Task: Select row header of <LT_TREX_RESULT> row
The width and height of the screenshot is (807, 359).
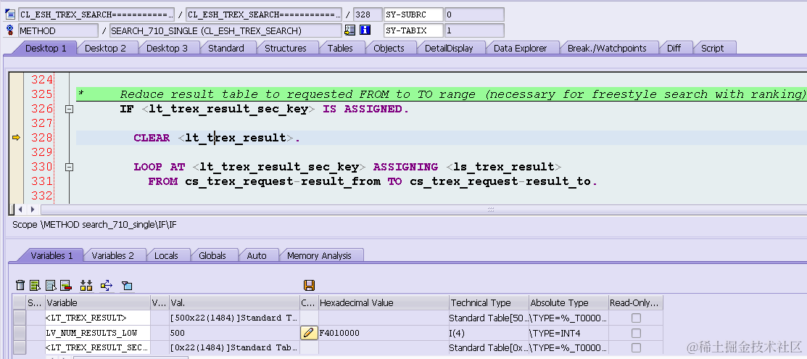Action: (20, 318)
